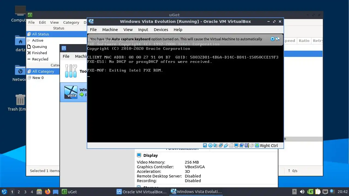Click optical disk indicator in VM status bar
Screen dimensions: 349x196
tap(210, 145)
